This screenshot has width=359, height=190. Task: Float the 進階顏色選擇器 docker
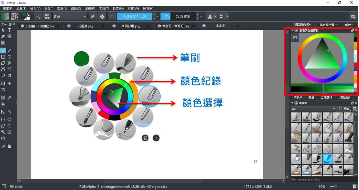[x=352, y=31]
